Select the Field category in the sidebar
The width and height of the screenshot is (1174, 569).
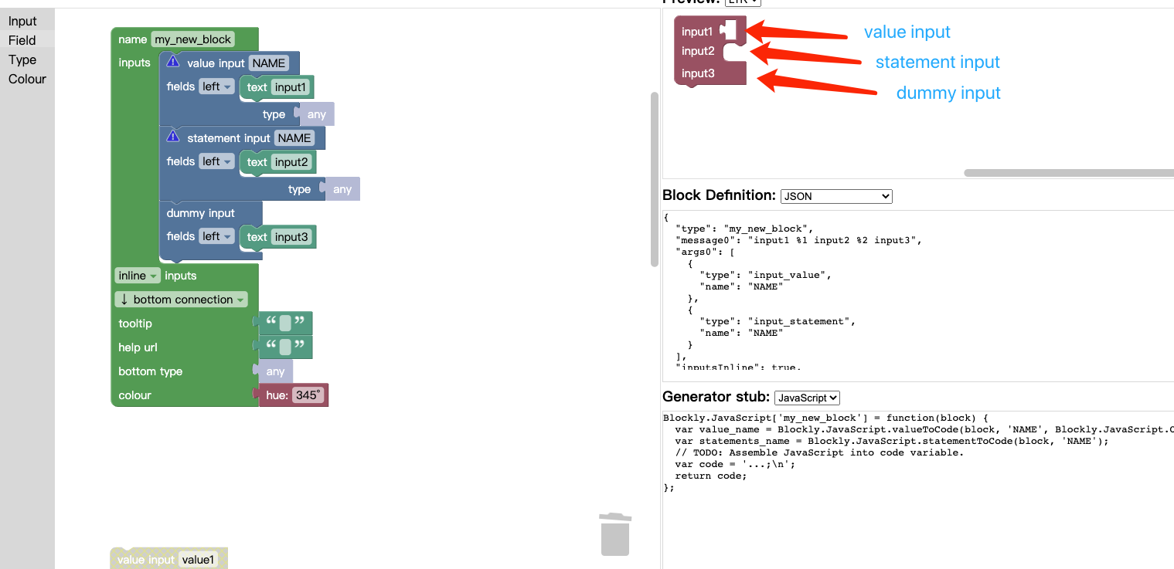point(22,40)
